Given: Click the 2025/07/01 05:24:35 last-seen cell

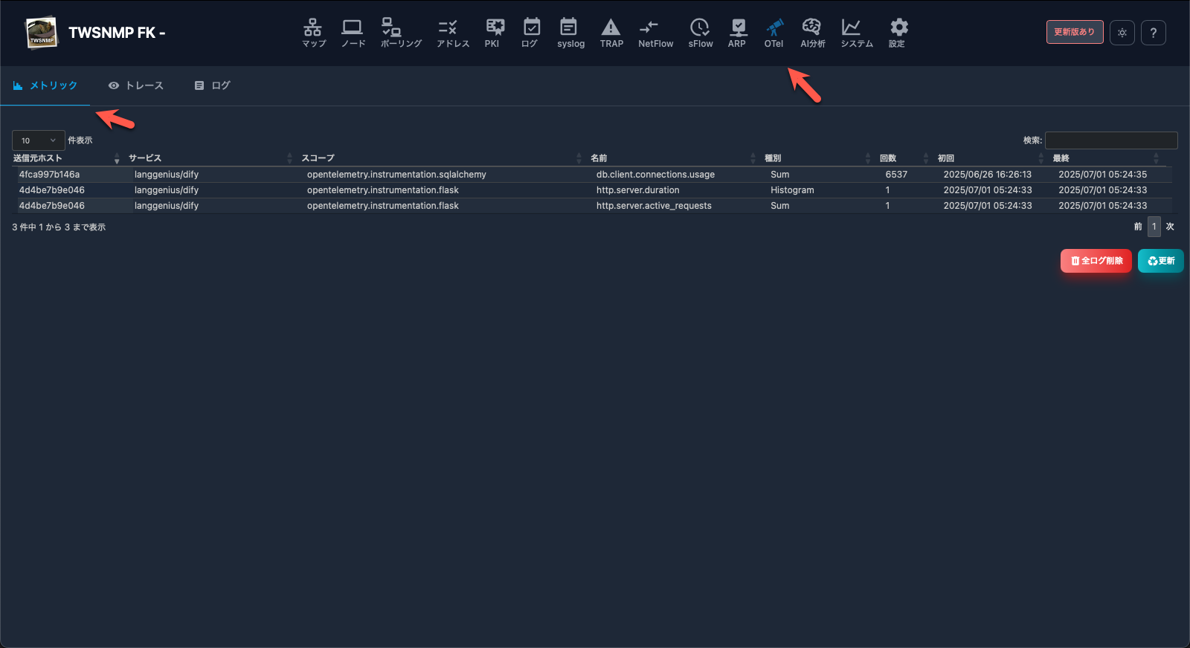Looking at the screenshot, I should pyautogui.click(x=1103, y=175).
